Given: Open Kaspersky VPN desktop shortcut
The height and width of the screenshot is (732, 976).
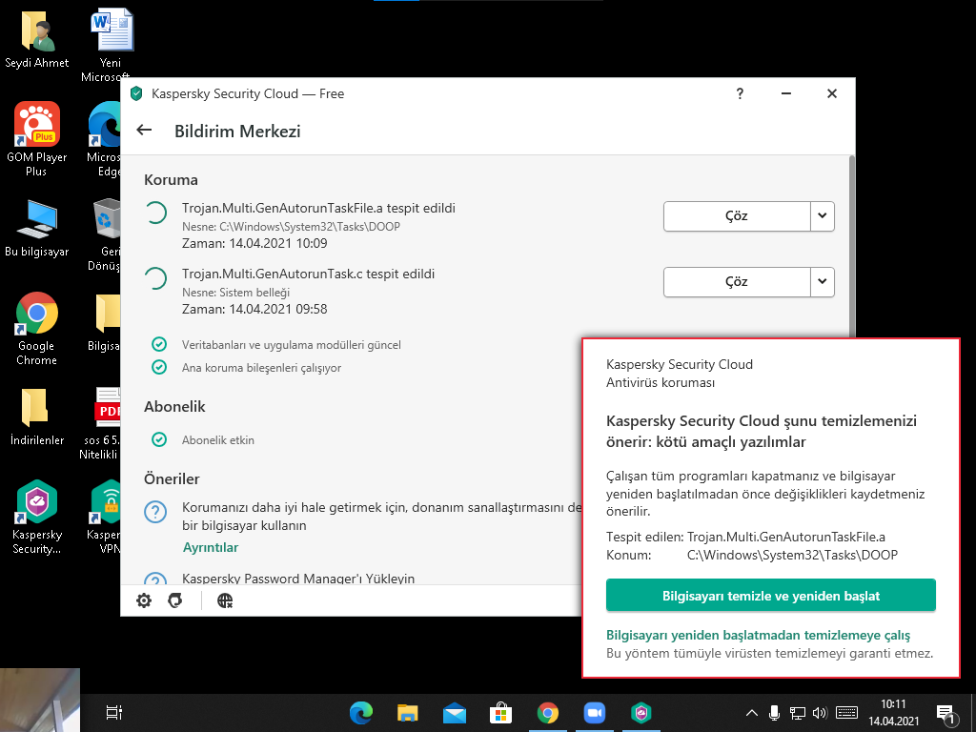Looking at the screenshot, I should (105, 517).
